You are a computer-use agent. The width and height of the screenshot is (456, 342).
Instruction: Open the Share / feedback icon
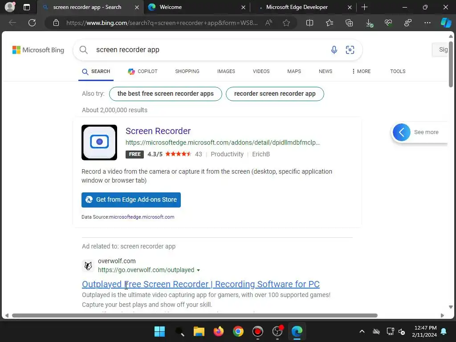(x=408, y=23)
